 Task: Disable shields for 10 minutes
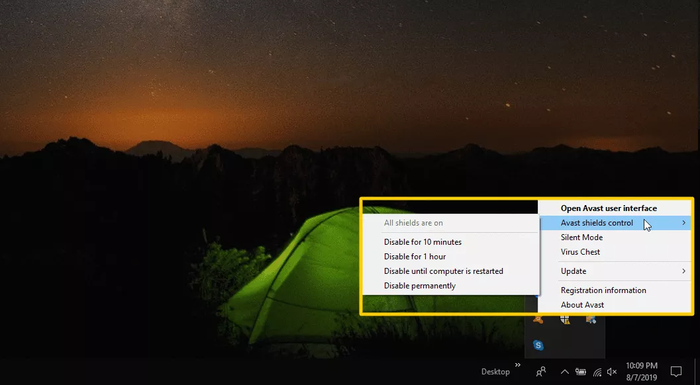coord(423,242)
